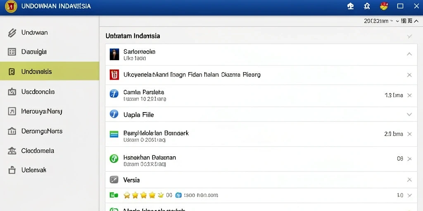The height and width of the screenshot is (211, 423).
Task: Remove the Ukoyenela row with its X
Action: point(409,75)
